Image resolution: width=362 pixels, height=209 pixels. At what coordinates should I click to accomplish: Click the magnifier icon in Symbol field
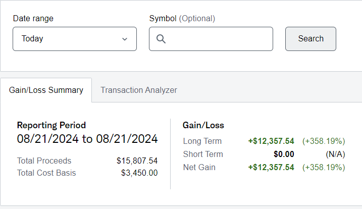161,39
